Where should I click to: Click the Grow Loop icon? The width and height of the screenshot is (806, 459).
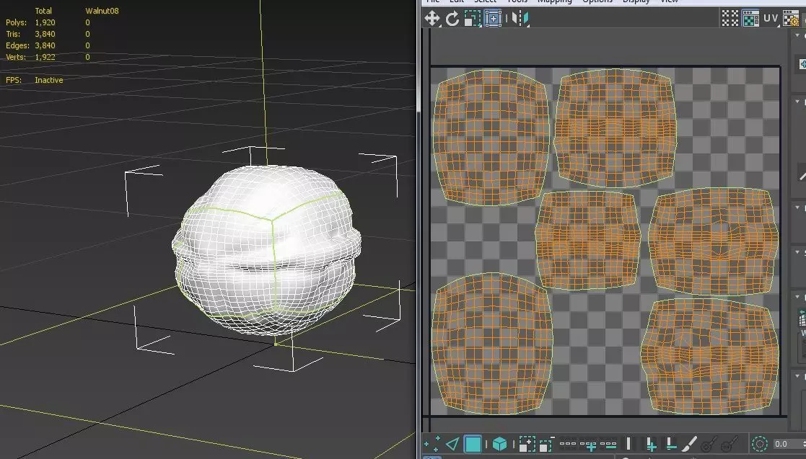coord(588,445)
